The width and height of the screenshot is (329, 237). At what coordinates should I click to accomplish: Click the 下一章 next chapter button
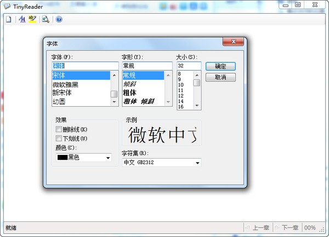(x=287, y=228)
